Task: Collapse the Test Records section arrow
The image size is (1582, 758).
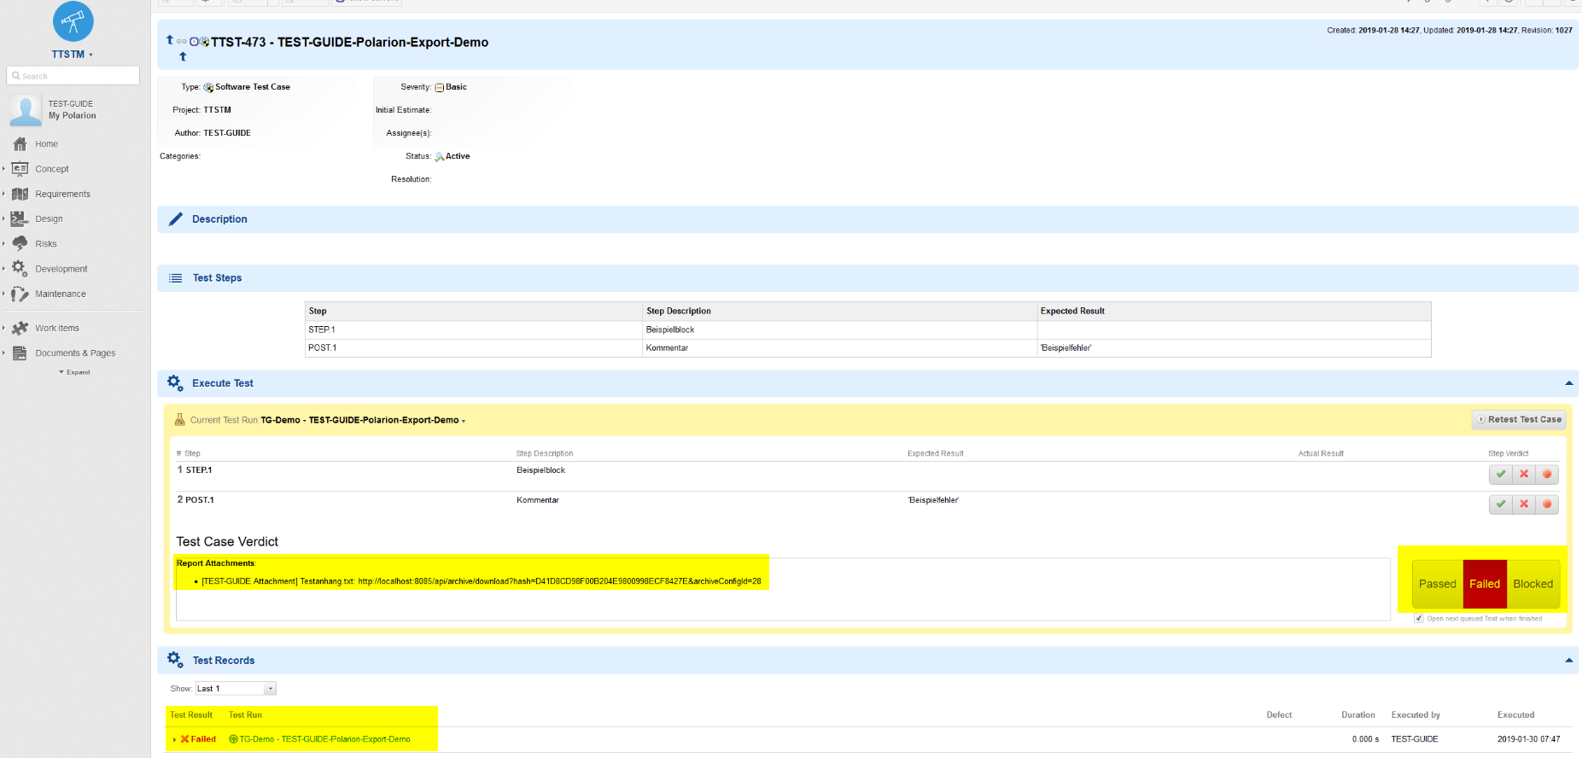Action: point(1568,660)
